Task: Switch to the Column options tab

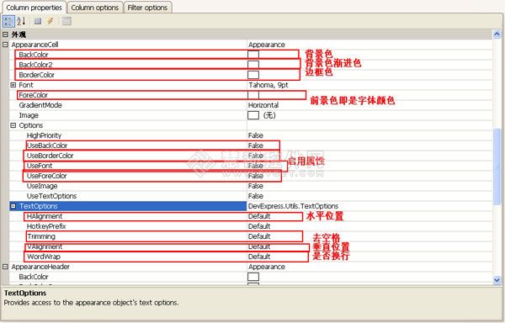Action: [94, 8]
